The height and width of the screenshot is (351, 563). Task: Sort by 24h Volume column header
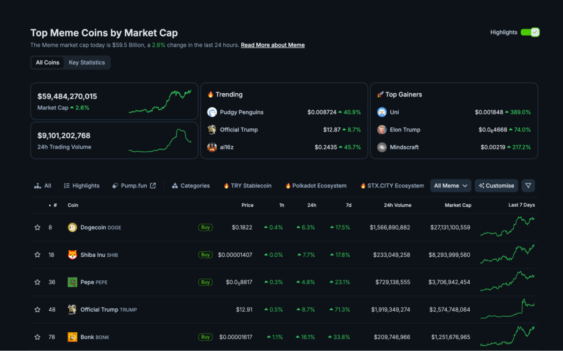397,205
